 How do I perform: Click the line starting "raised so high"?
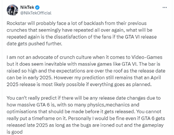[x=86, y=71]
